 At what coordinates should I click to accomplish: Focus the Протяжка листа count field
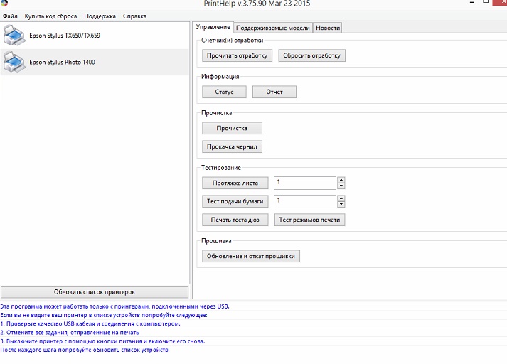coord(305,183)
